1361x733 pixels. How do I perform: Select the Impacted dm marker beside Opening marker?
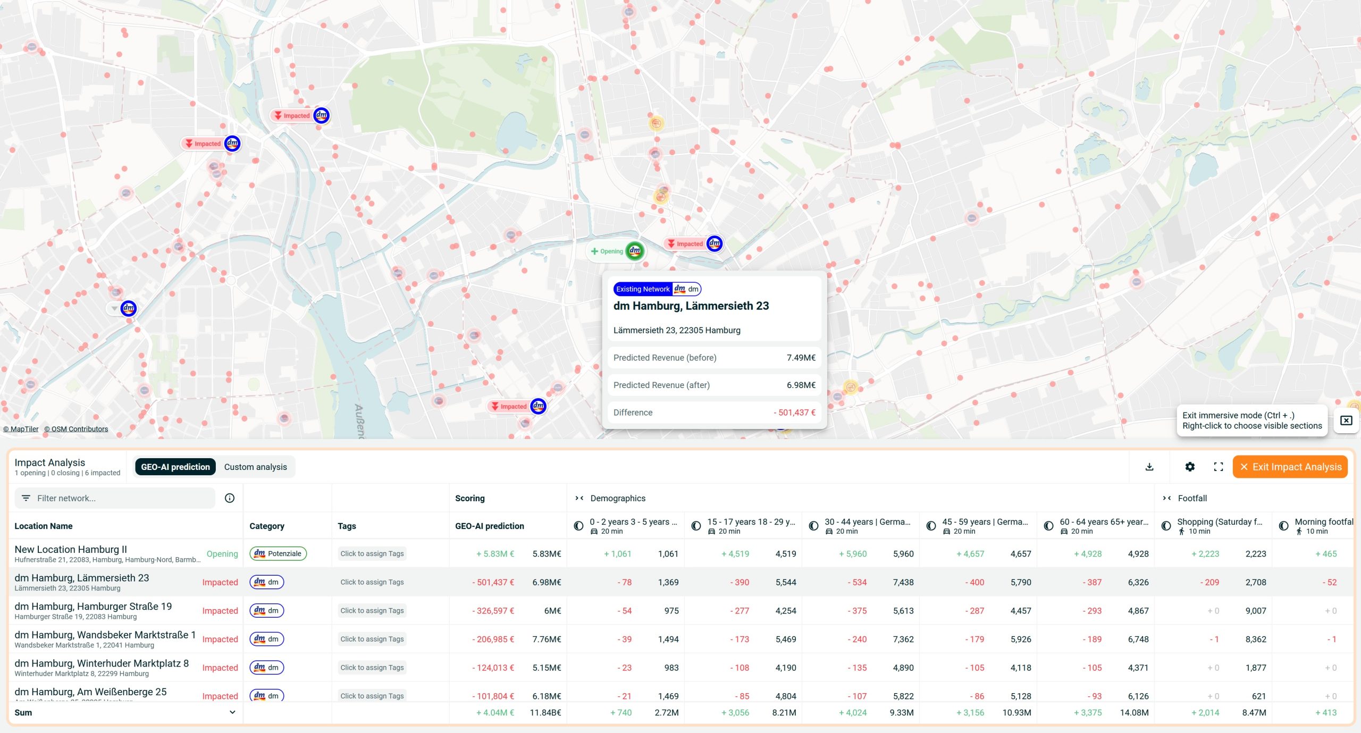(715, 243)
